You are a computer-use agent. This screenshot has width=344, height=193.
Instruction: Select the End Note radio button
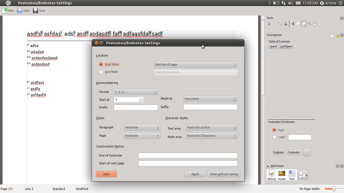(x=101, y=72)
